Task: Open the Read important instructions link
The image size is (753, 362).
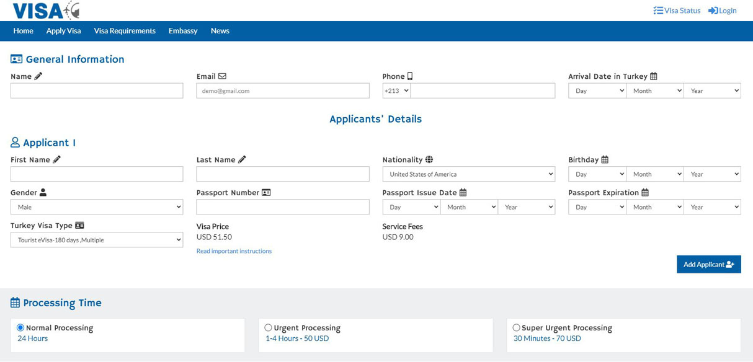Action: [234, 251]
